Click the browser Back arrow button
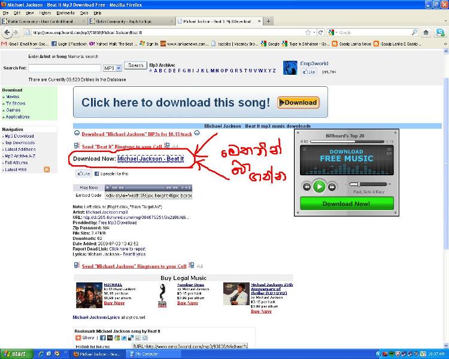The width and height of the screenshot is (449, 359). (7, 33)
